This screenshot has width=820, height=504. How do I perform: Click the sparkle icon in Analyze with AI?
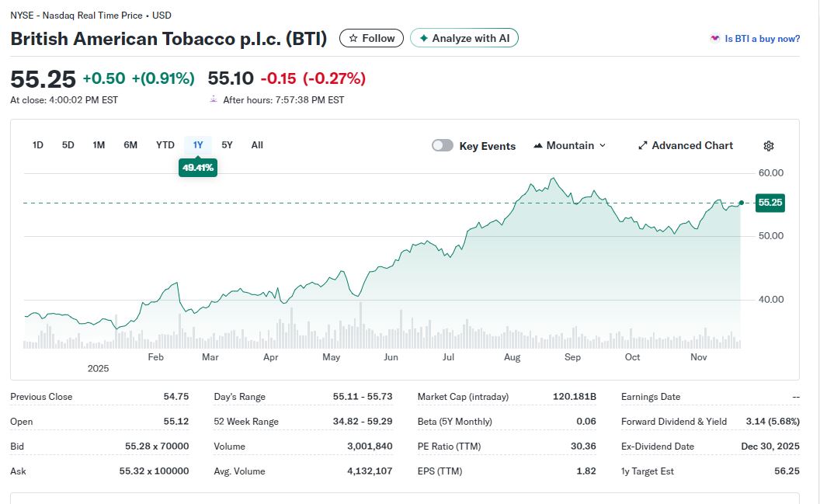(x=423, y=38)
